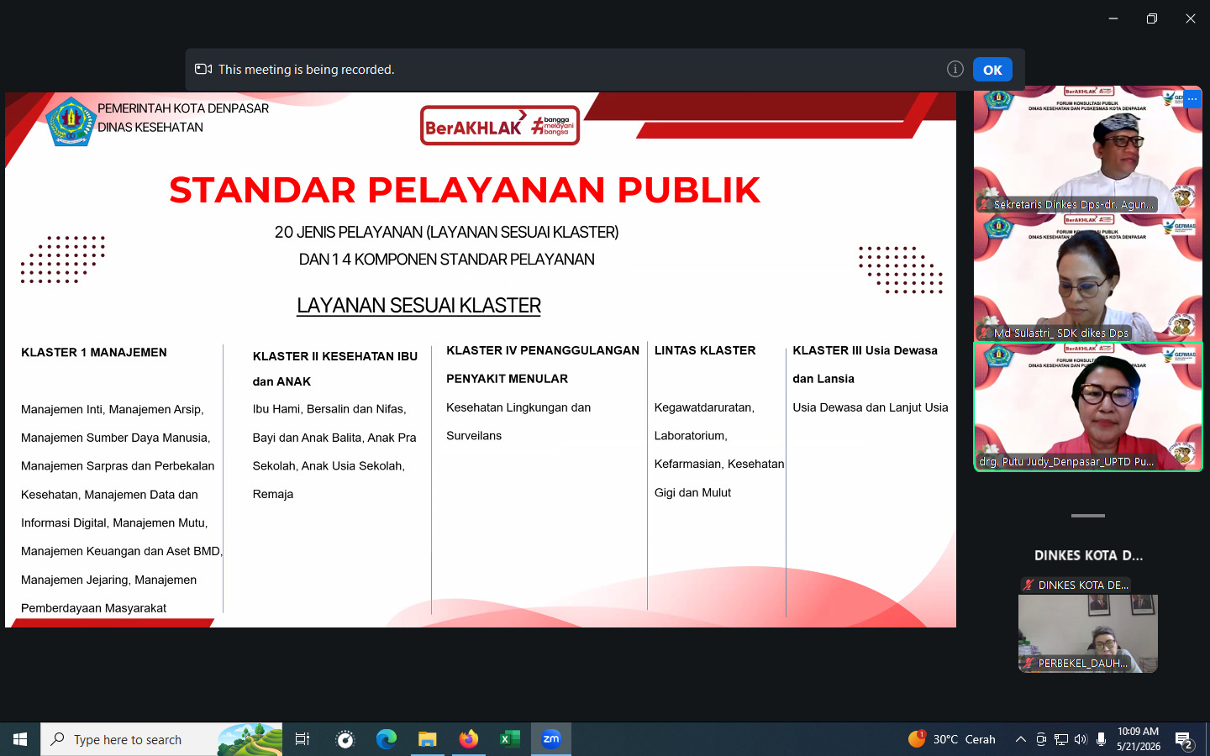The height and width of the screenshot is (756, 1210).
Task: Click the recording camera icon in banner
Action: [x=203, y=69]
